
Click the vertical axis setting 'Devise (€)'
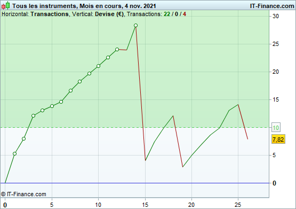[x=109, y=14]
